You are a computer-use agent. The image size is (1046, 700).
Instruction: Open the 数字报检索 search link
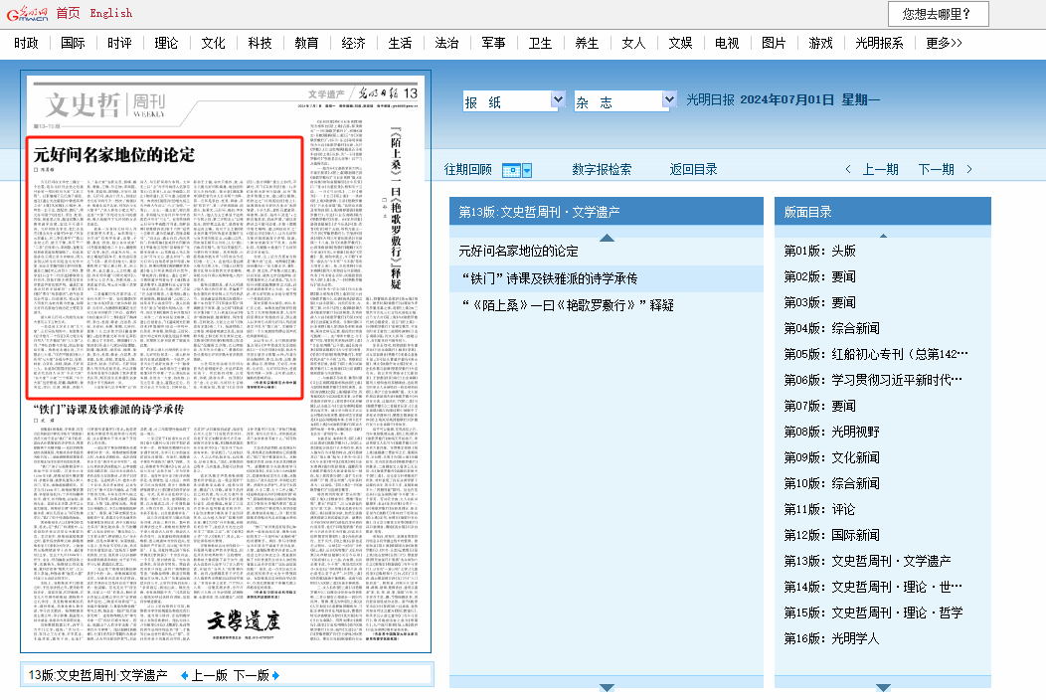click(601, 170)
